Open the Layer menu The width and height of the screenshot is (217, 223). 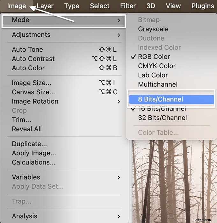pyautogui.click(x=45, y=6)
